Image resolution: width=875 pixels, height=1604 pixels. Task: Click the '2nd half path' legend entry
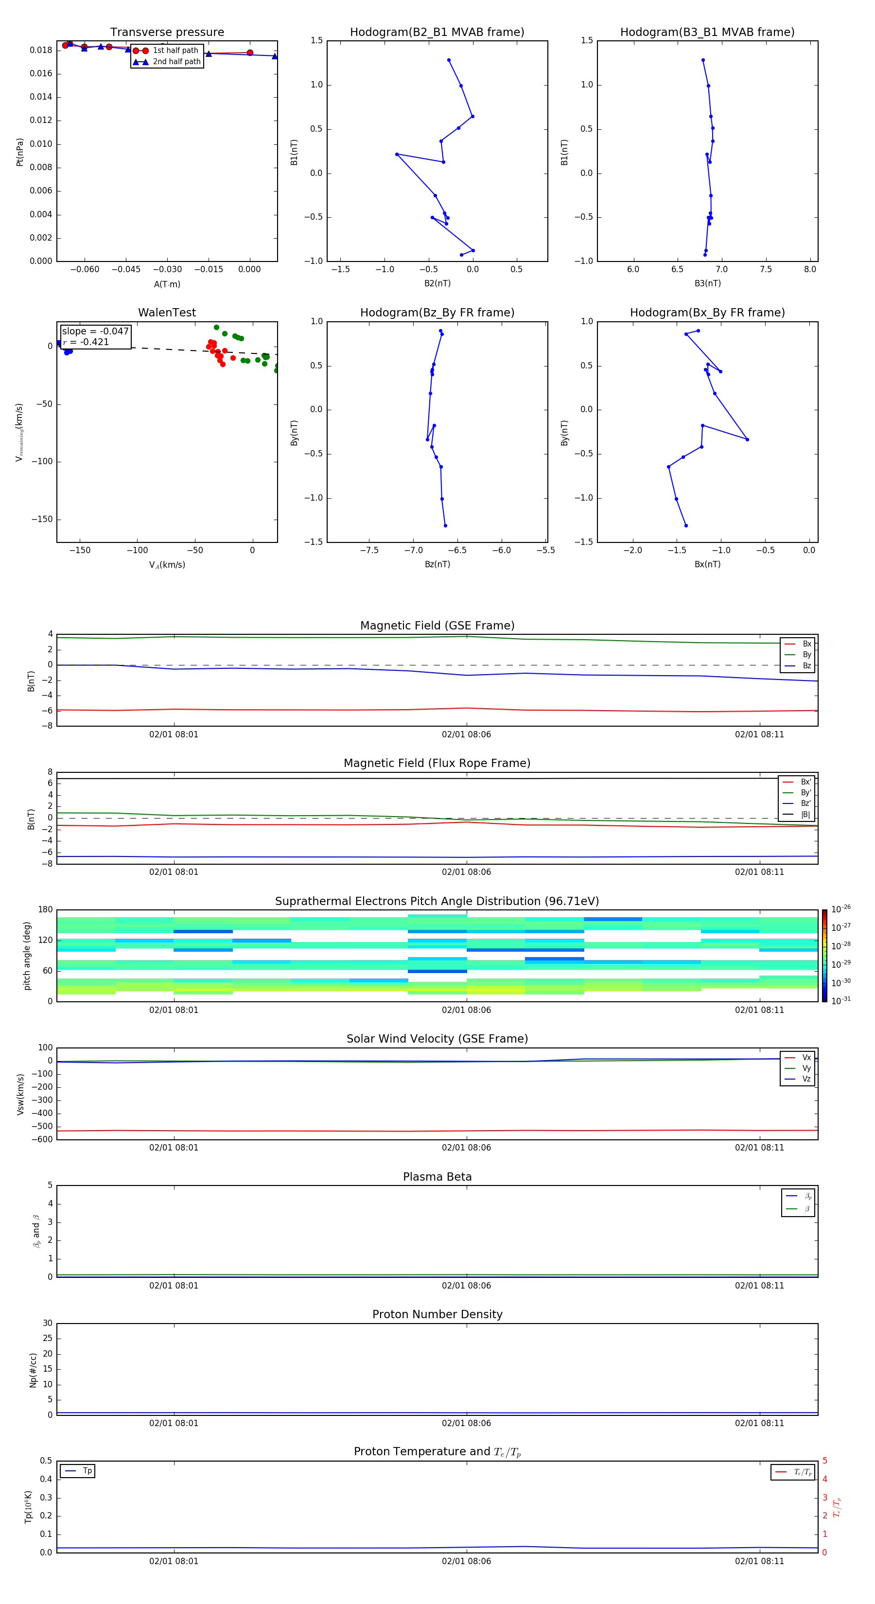(167, 62)
